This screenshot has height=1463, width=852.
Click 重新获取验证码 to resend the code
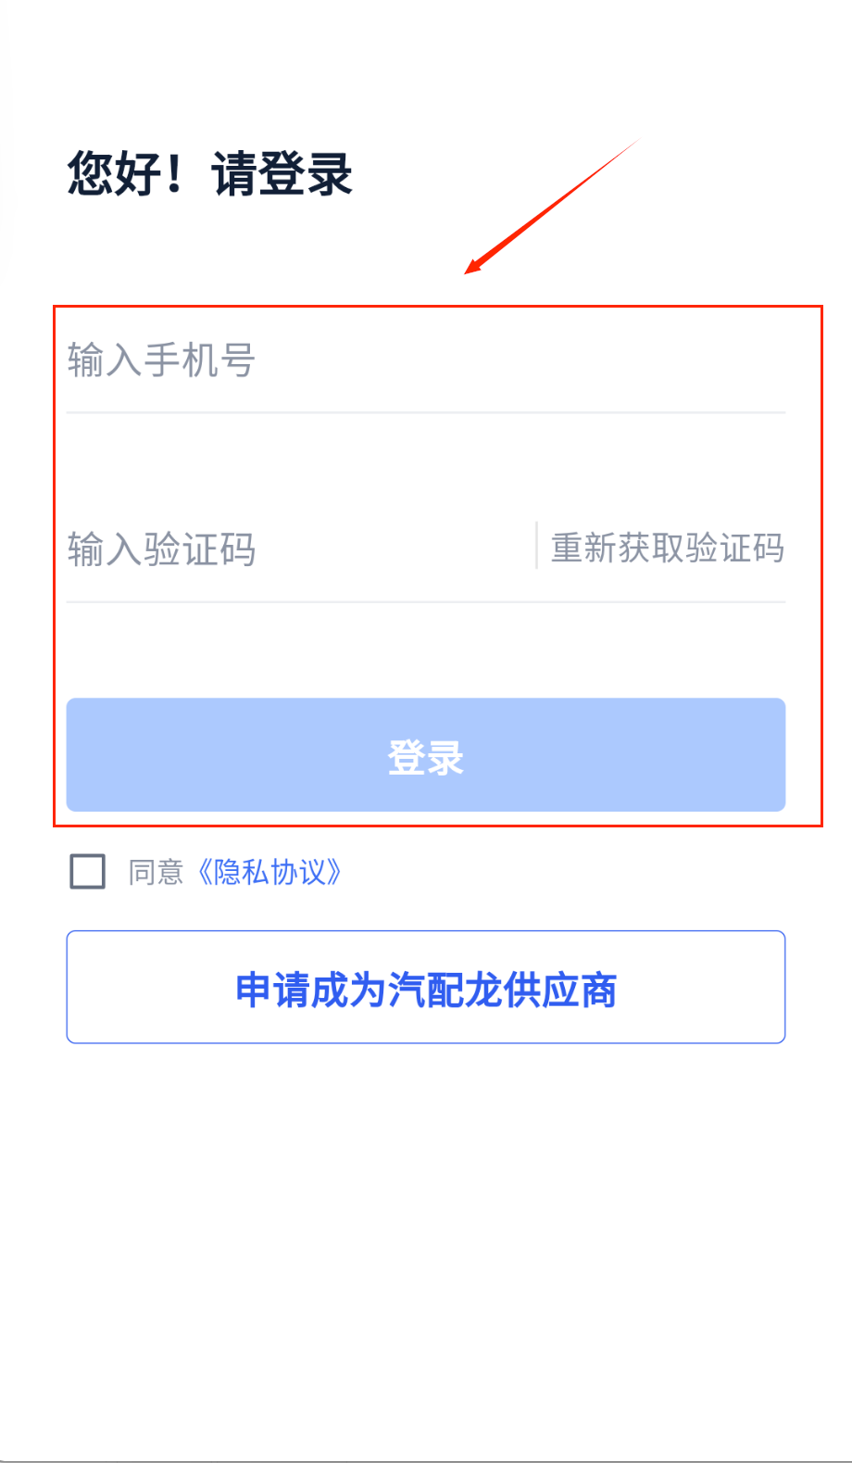tap(667, 548)
